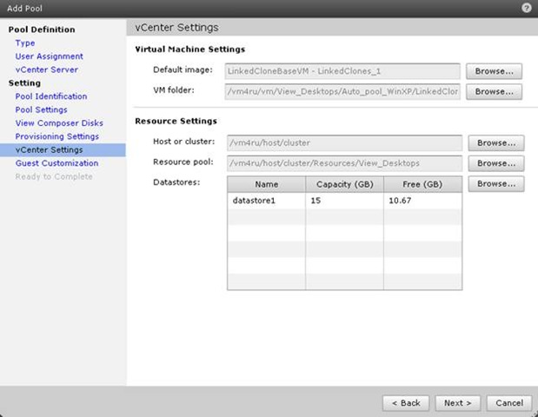This screenshot has height=417, width=538.
Task: Browse for the VM folder
Action: click(494, 92)
